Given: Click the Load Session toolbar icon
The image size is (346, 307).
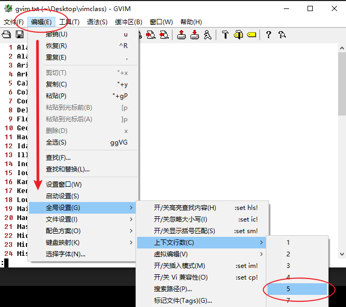Looking at the screenshot, I should pyautogui.click(x=181, y=35).
